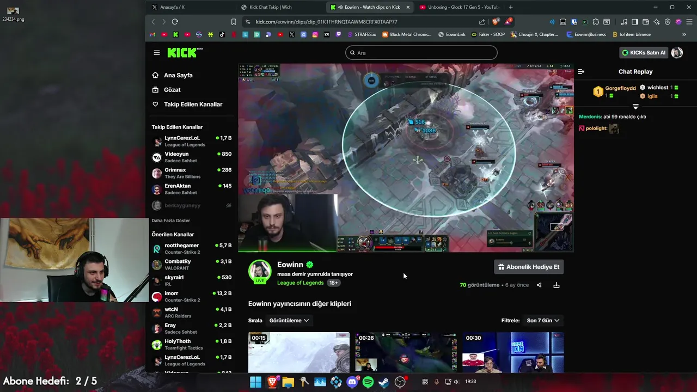Click KICKs Satın Al button
Viewport: 697px width, 392px height.
pyautogui.click(x=644, y=53)
